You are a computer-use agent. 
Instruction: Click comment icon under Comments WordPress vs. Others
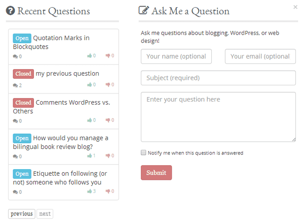16,121
